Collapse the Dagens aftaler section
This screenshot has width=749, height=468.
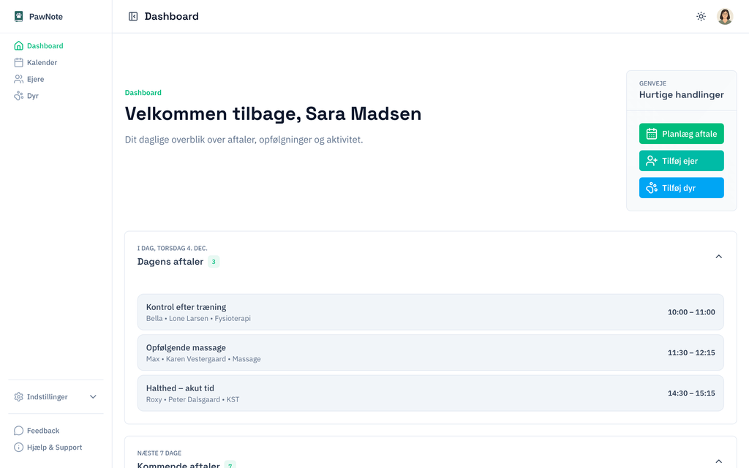click(x=718, y=257)
